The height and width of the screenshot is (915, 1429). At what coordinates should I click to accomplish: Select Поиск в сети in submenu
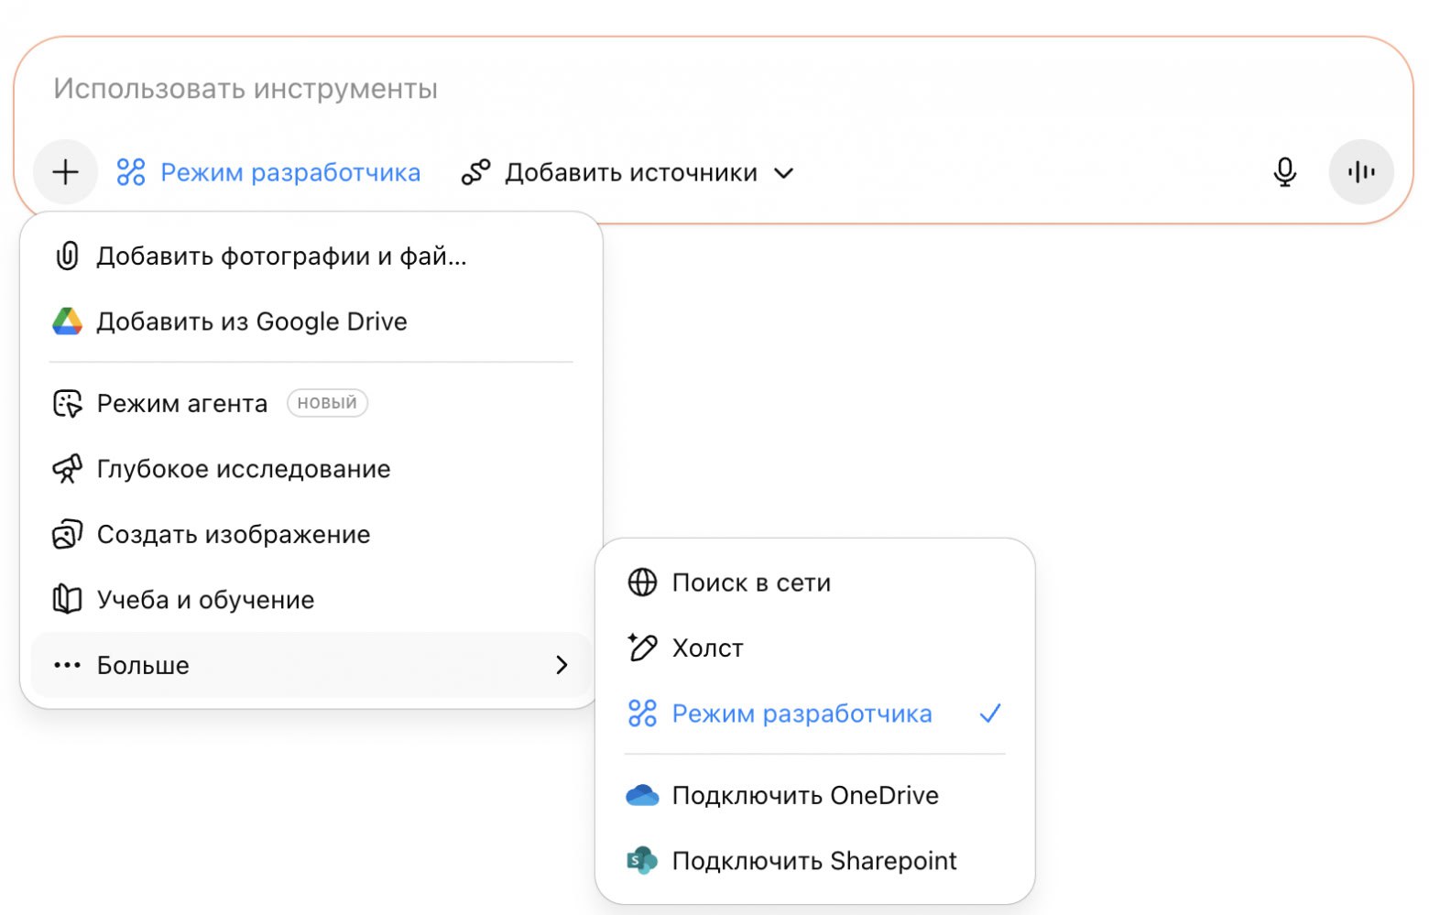pyautogui.click(x=815, y=583)
